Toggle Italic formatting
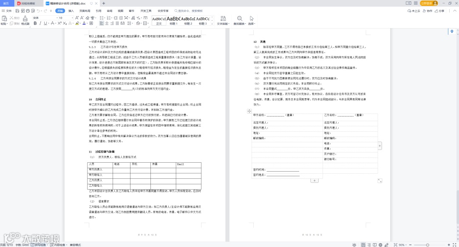Image resolution: width=459 pixels, height=247 pixels. tap(40, 23)
